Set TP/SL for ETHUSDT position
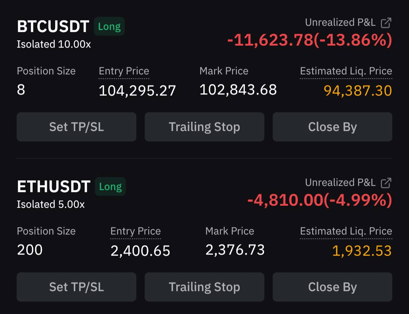409x314 pixels. [76, 287]
